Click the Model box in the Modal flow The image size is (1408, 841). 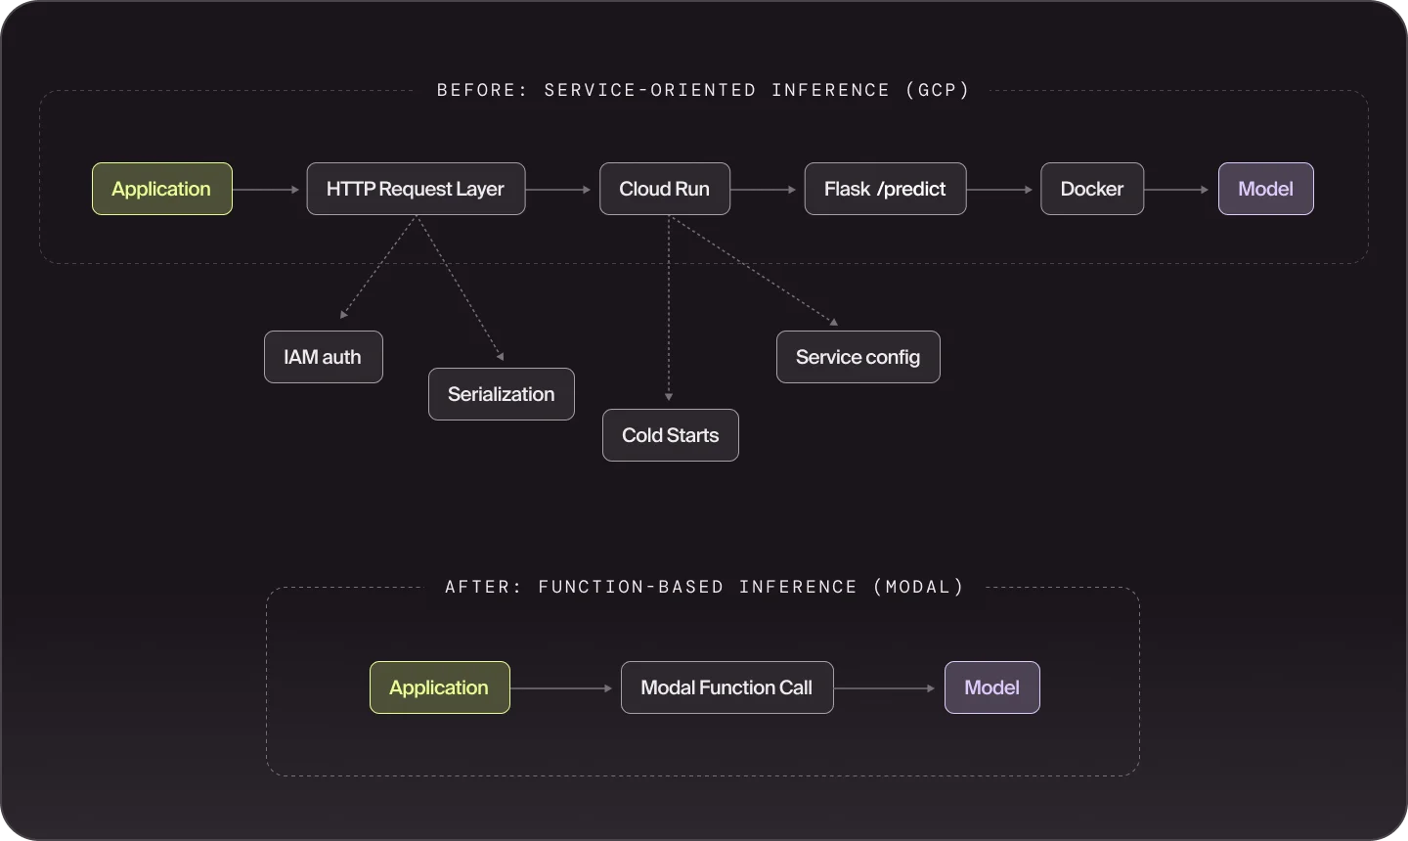(x=991, y=687)
